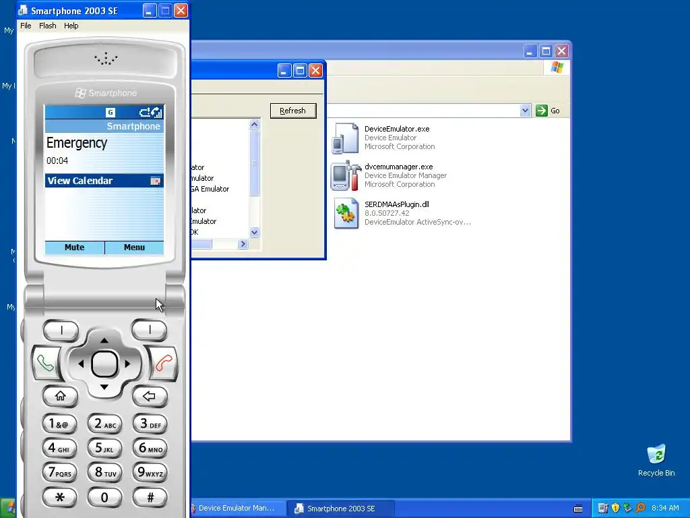
Task: Click keypad key 4 GHI
Action: (59, 448)
